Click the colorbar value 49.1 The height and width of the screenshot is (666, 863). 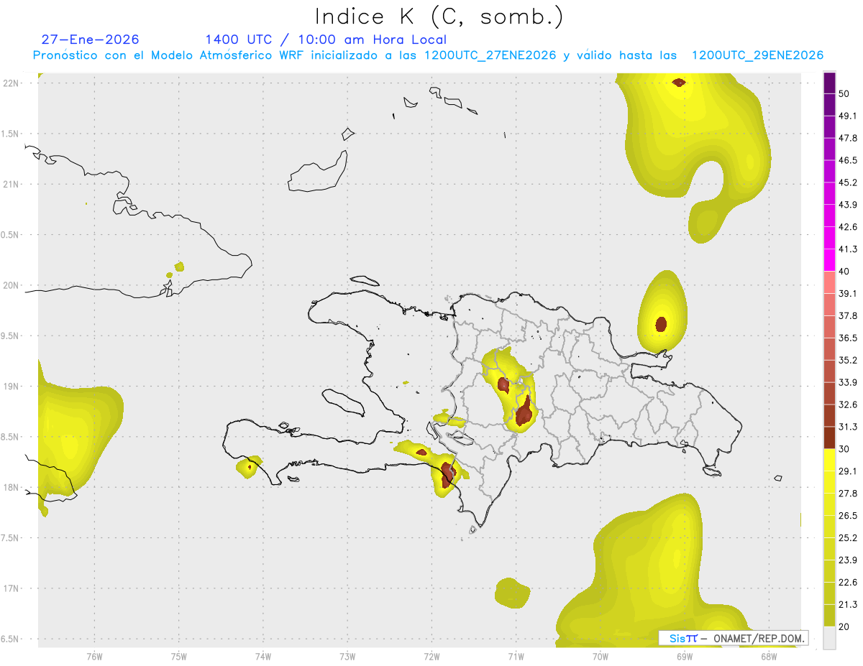click(848, 116)
